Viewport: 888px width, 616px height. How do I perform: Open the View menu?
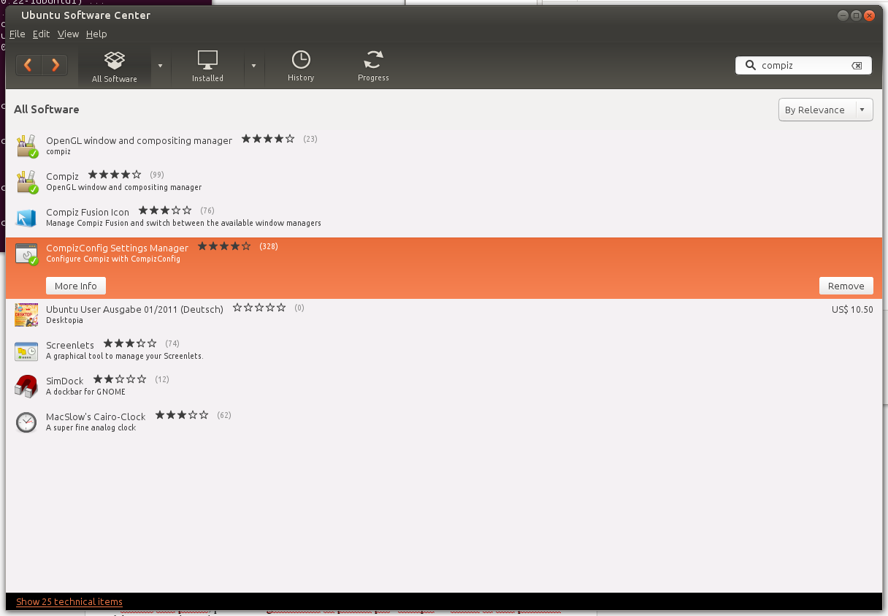click(x=68, y=34)
